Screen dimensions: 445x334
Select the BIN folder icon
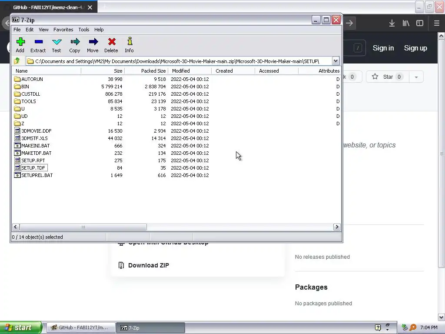(x=17, y=87)
